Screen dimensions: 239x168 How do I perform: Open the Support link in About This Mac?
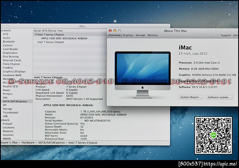click(x=226, y=35)
